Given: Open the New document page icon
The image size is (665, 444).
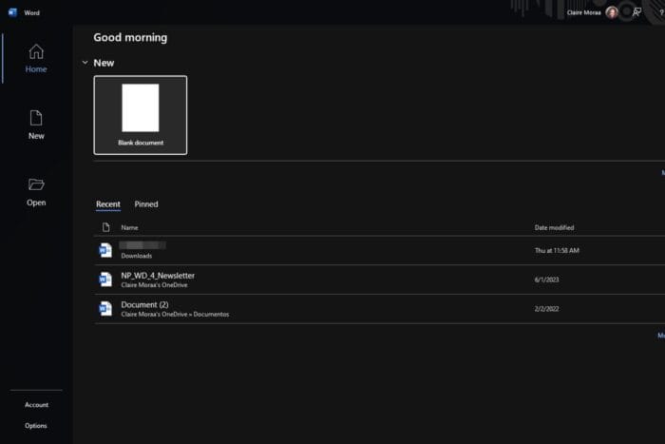Looking at the screenshot, I should 36,118.
